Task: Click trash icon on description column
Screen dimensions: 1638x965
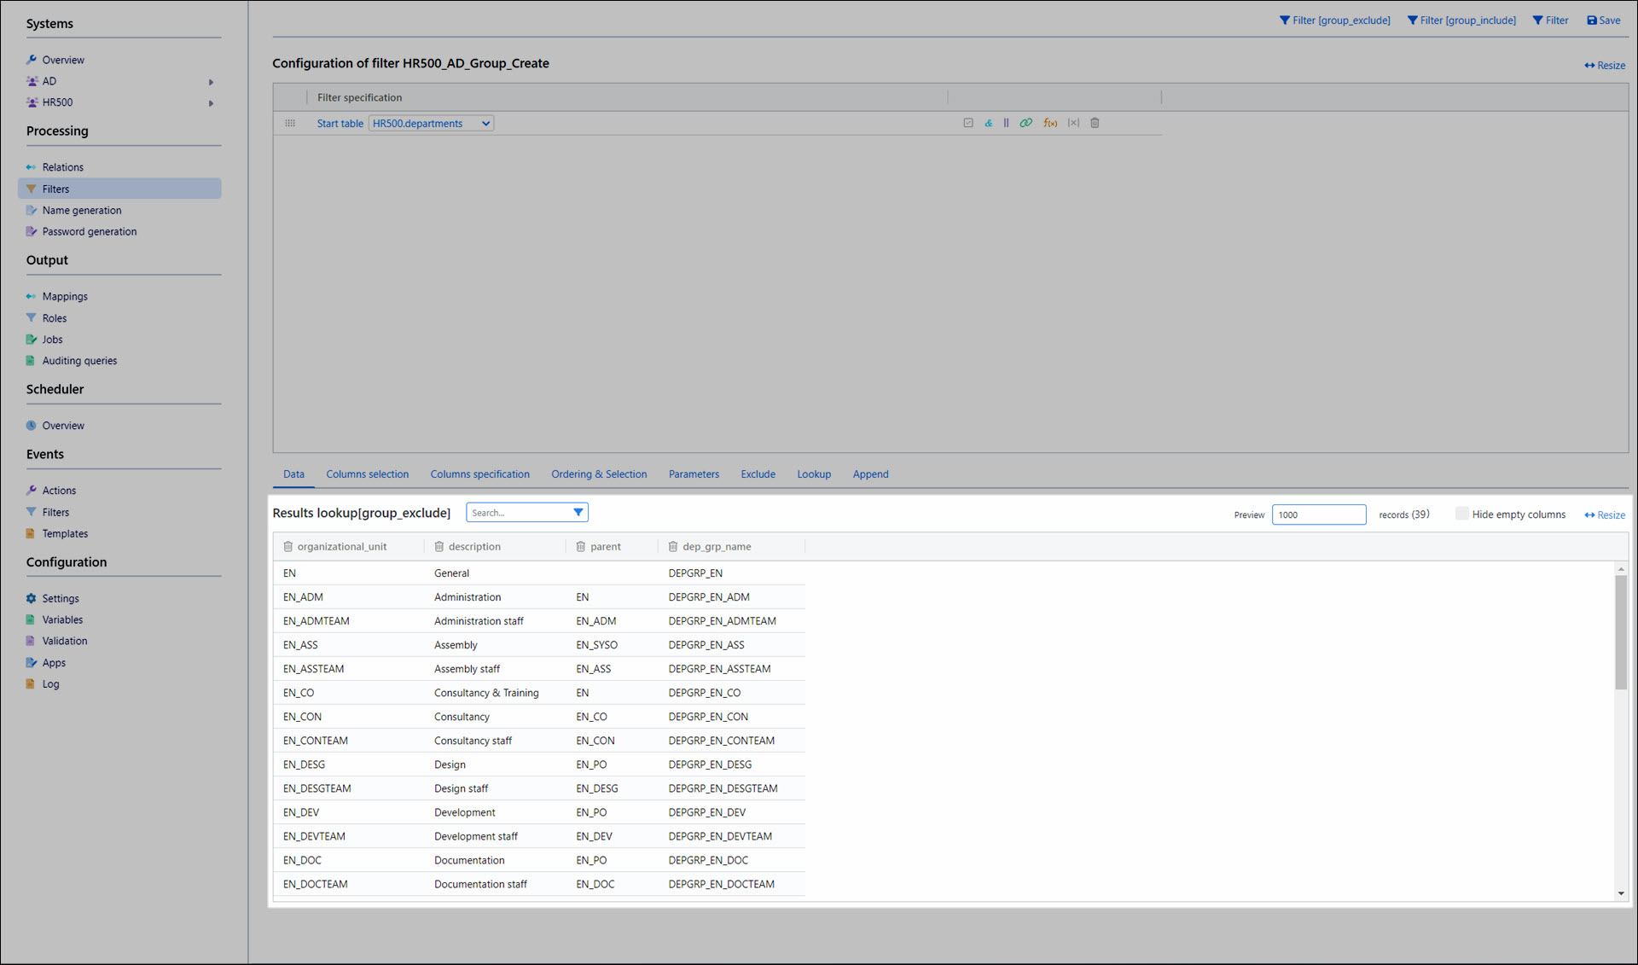Action: (x=439, y=547)
